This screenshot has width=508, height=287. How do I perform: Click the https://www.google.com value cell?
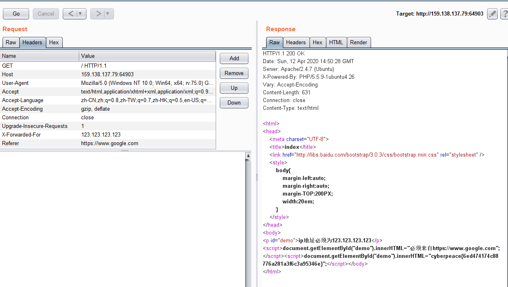(147, 143)
